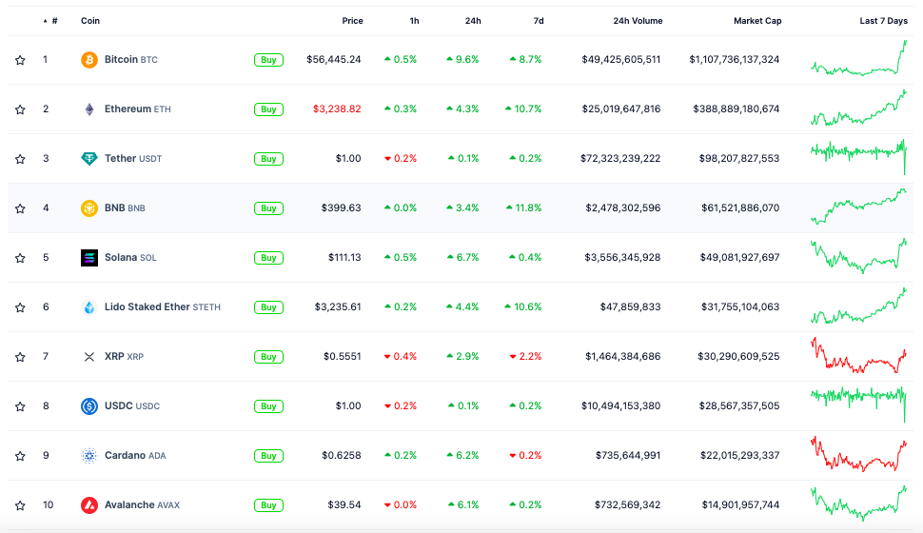Viewport: 923px width, 533px height.
Task: Click XRP's red 7-day sparkline chart
Action: point(858,357)
